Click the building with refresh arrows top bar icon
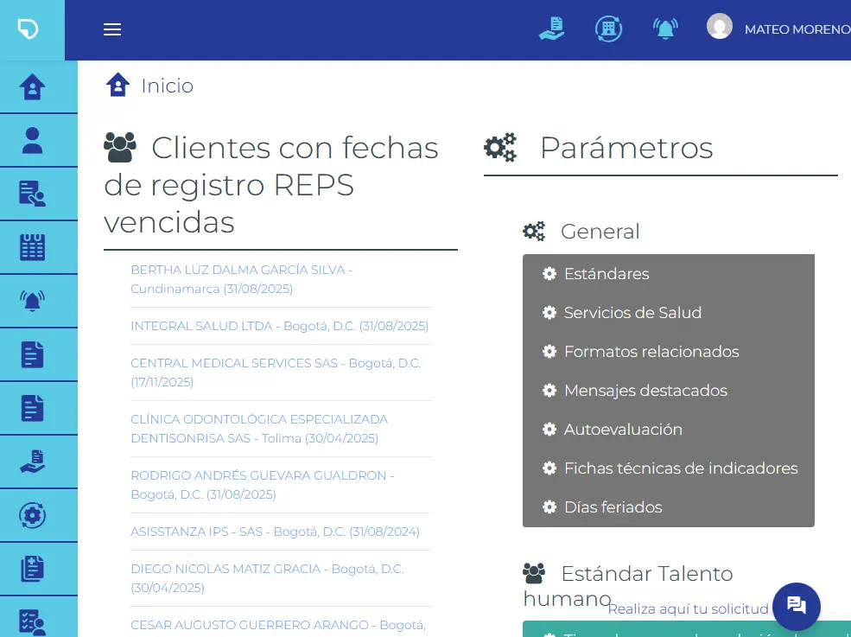Viewport: 851px width, 637px height. pos(609,29)
